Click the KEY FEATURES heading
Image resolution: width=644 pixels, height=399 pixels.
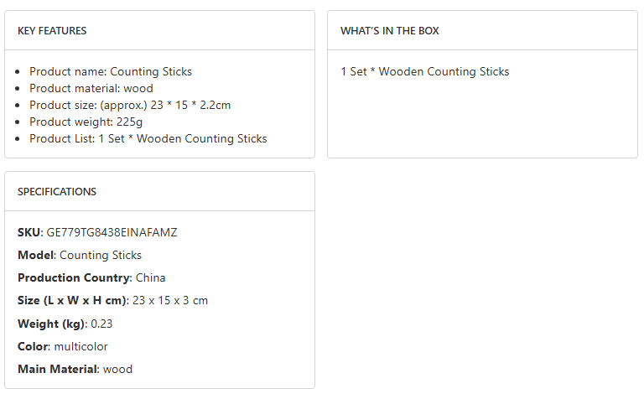(52, 31)
